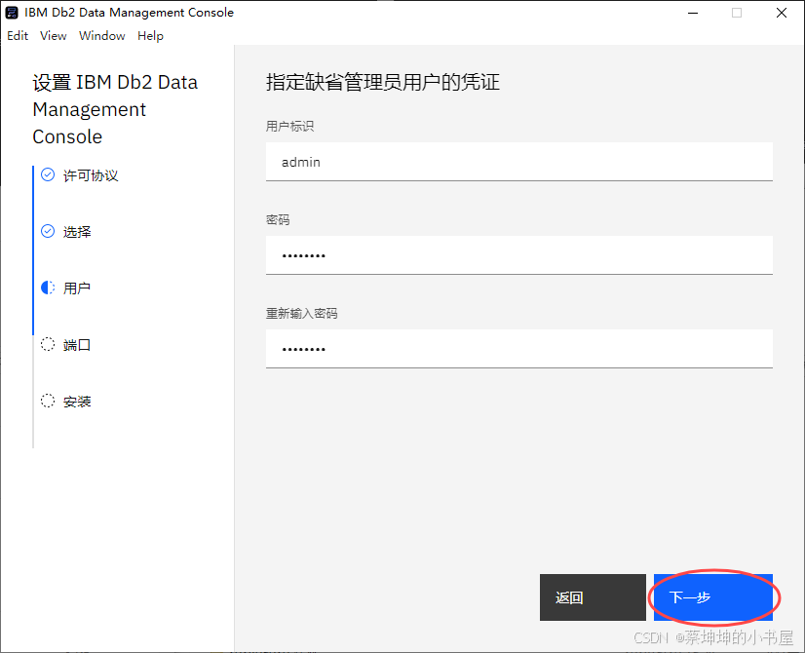Minimize the console window
The image size is (805, 653).
693,13
